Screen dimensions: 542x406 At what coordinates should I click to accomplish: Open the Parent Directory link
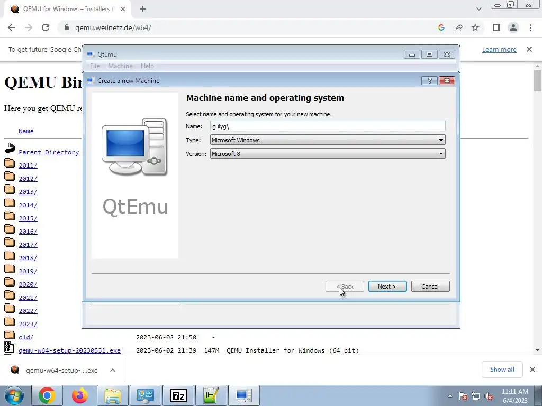(x=49, y=152)
